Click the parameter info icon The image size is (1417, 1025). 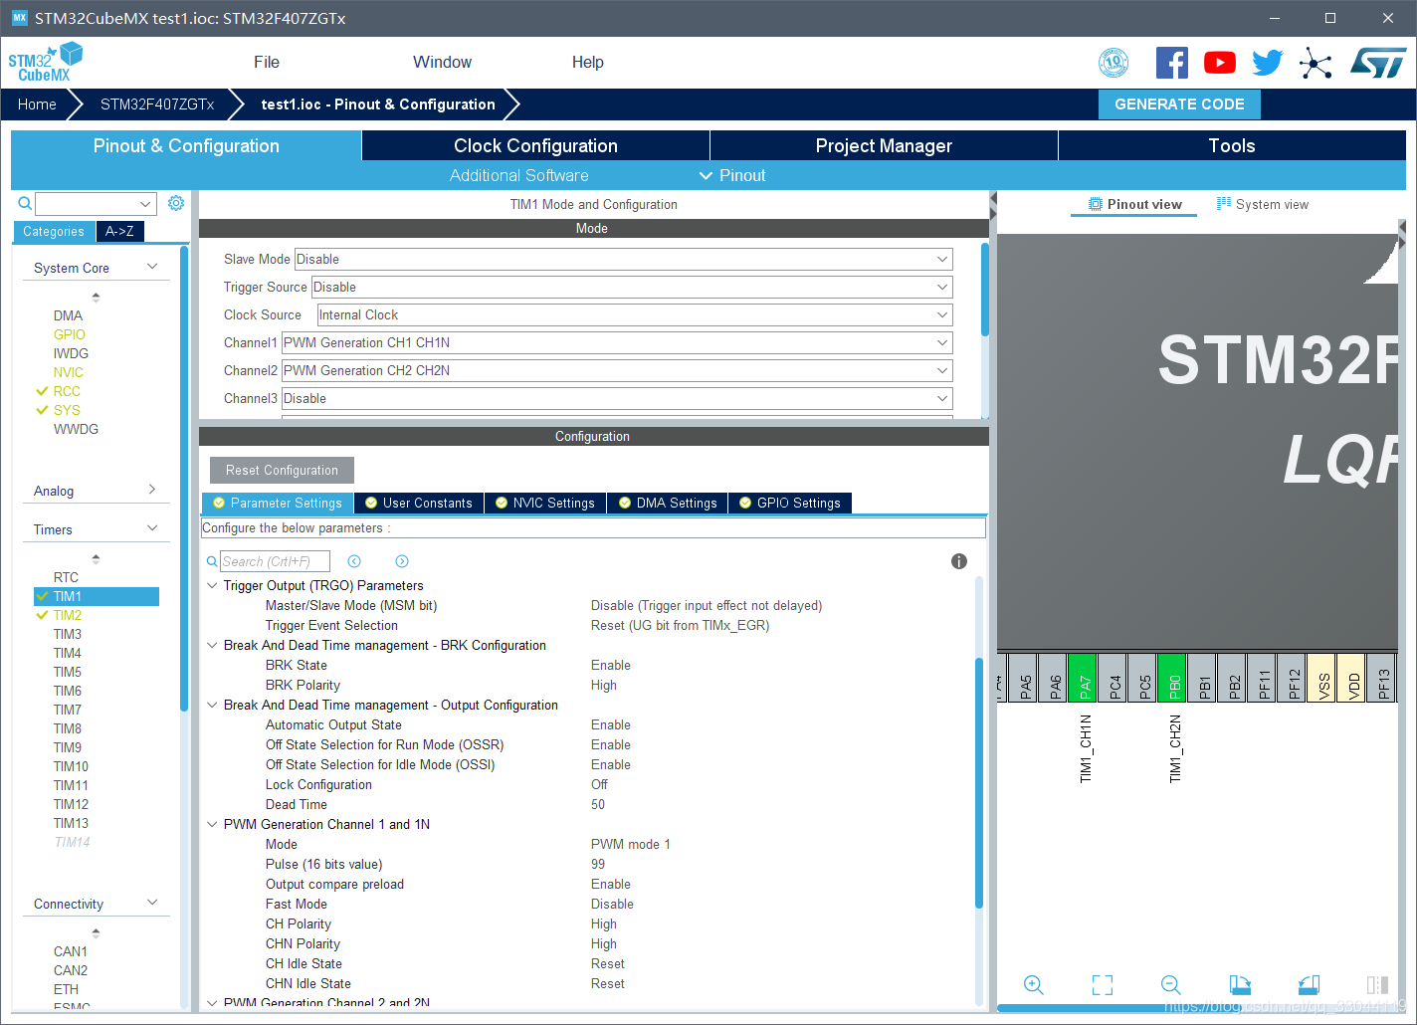pyautogui.click(x=959, y=561)
